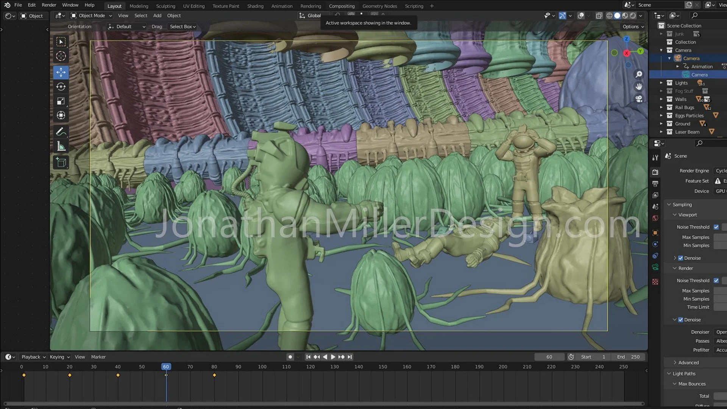Activate the Cursor tool
Viewport: 727px width, 409px height.
point(61,56)
